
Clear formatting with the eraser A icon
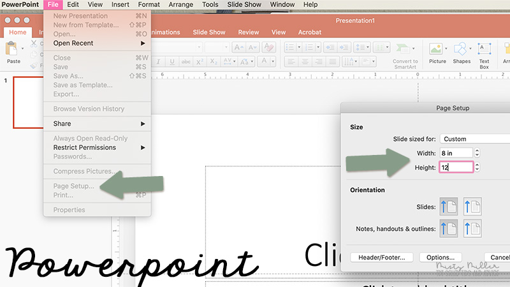coord(269,47)
